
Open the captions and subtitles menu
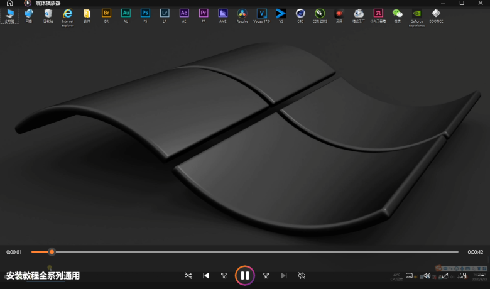click(409, 276)
